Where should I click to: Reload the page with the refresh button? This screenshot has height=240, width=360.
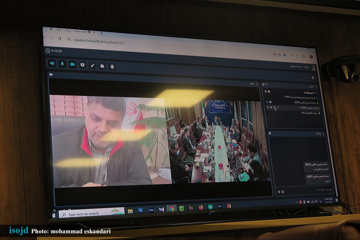coord(60,38)
